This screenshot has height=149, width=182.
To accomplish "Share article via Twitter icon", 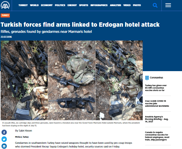I will (4, 139).
